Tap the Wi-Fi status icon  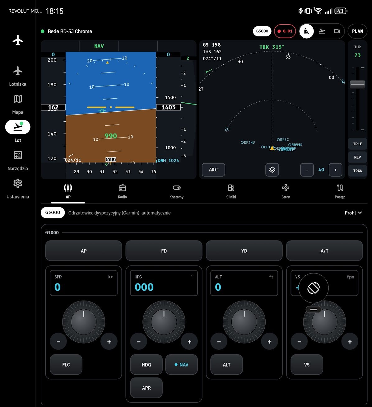point(318,11)
